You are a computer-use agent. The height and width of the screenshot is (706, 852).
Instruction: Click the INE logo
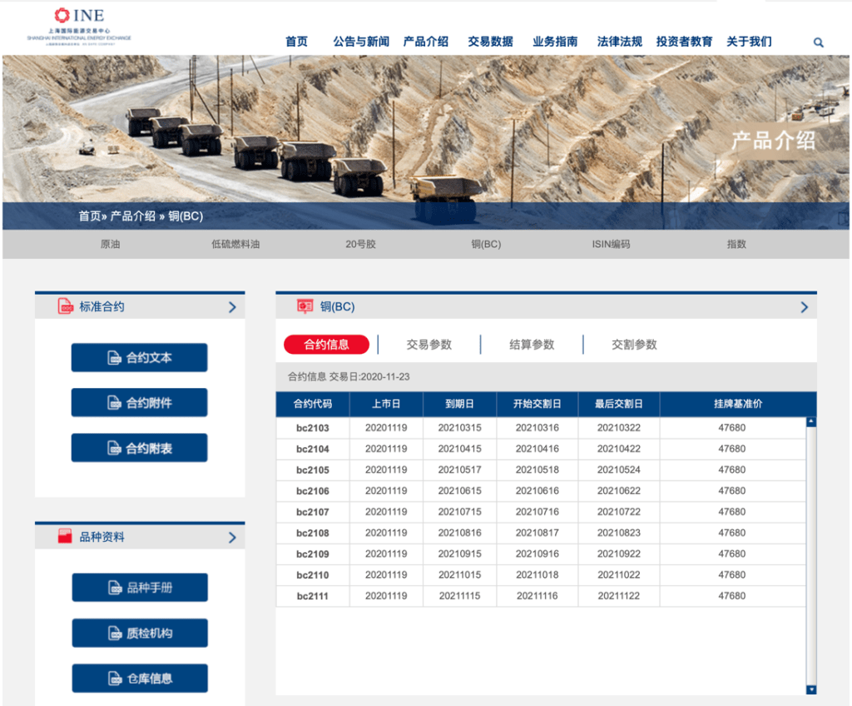(79, 25)
